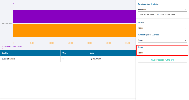Click the 'Período por data de criação' label
This screenshot has height=100, width=189.
coord(148,4)
